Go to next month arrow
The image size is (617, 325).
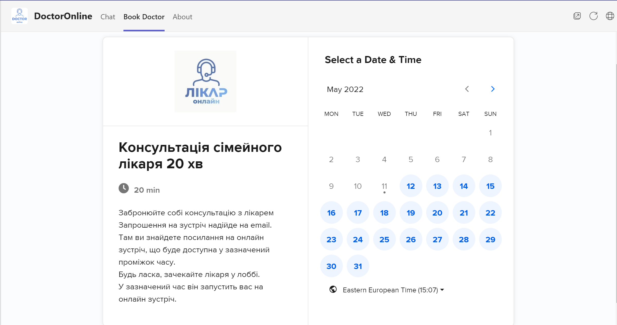point(493,89)
